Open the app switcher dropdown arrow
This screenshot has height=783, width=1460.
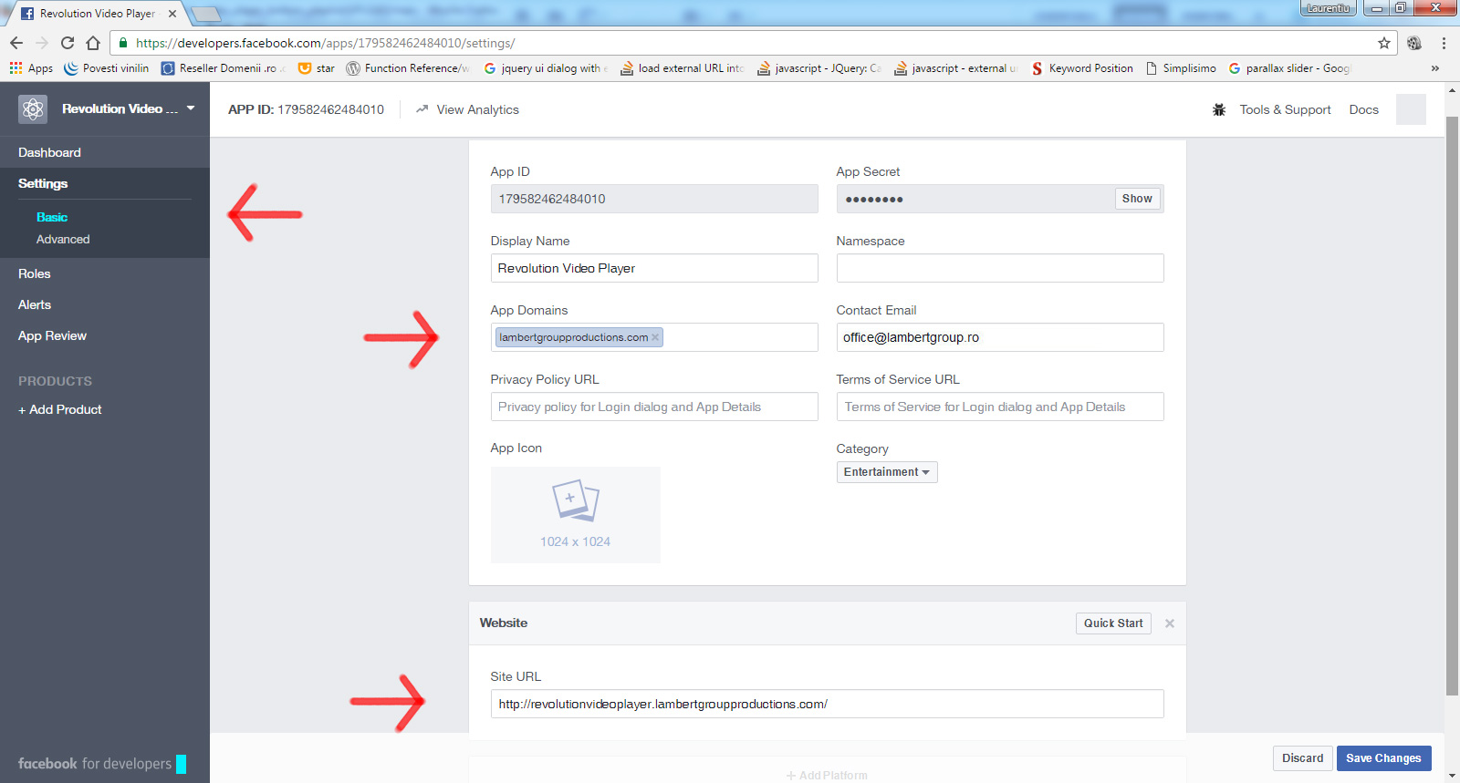191,108
